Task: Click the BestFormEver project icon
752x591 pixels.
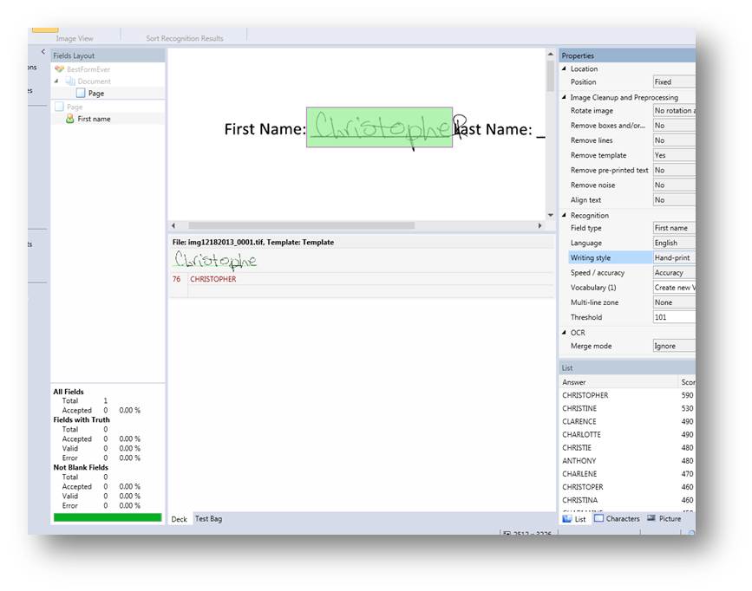Action: pyautogui.click(x=59, y=68)
